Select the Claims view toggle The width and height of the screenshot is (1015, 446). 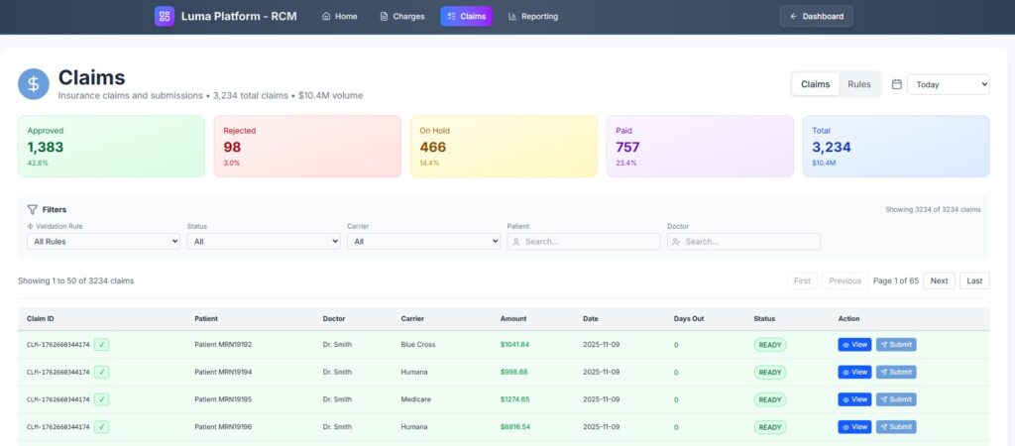(x=815, y=84)
